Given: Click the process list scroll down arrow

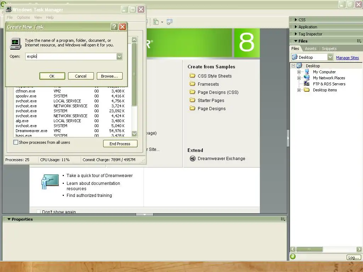Looking at the screenshot, I should (x=134, y=134).
